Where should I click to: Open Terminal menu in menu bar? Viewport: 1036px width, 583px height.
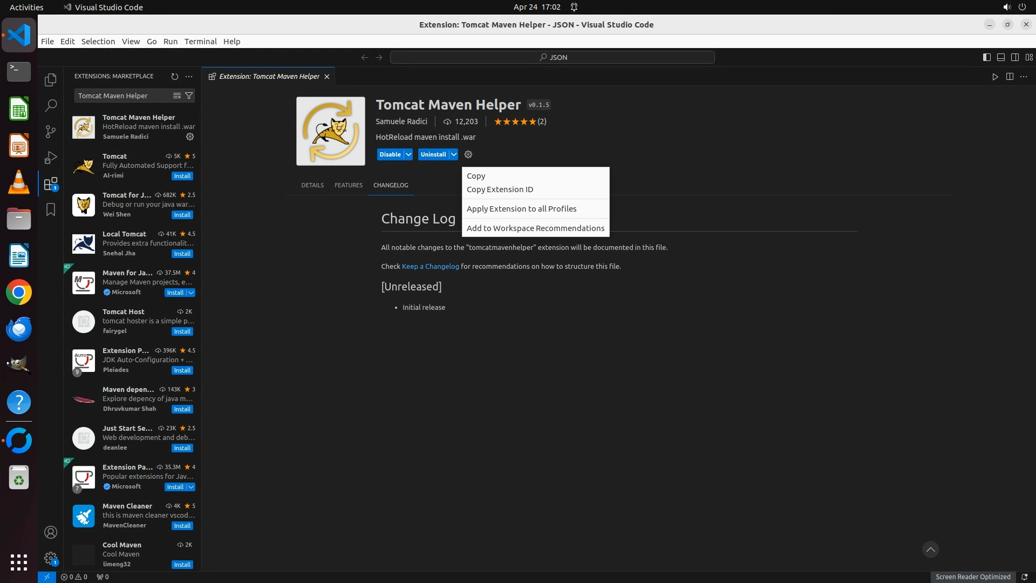[x=200, y=42]
